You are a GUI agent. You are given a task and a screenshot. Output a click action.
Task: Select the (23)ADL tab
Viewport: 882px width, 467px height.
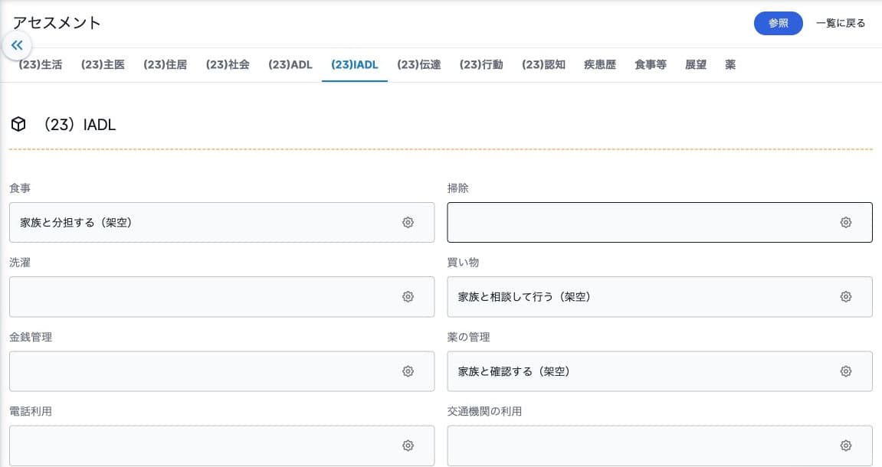290,64
